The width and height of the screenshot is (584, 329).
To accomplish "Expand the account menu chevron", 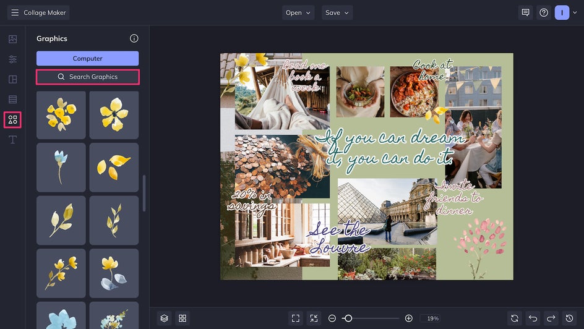I will coord(575,12).
